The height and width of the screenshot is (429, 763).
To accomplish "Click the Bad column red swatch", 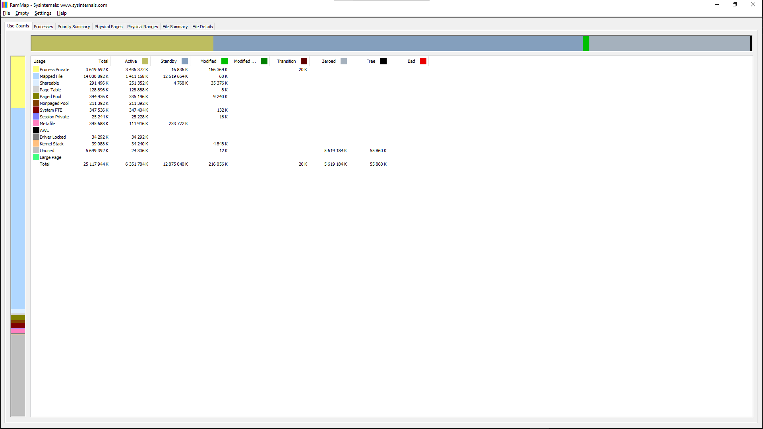I will pos(423,61).
